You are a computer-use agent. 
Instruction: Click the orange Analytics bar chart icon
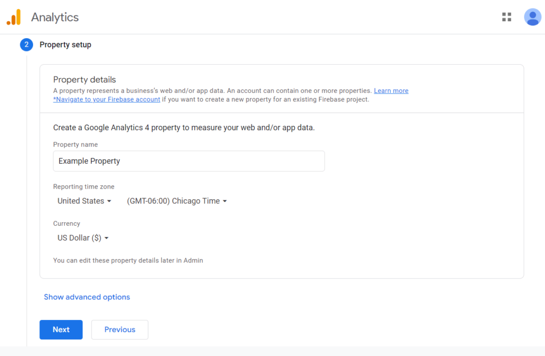click(x=13, y=16)
